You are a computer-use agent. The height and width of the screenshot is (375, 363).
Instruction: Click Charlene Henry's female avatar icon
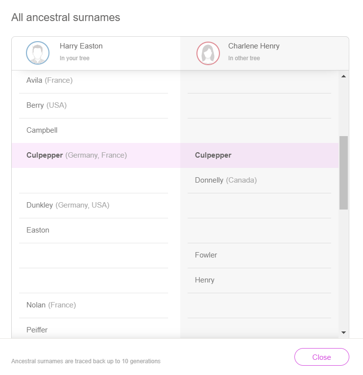tap(208, 53)
